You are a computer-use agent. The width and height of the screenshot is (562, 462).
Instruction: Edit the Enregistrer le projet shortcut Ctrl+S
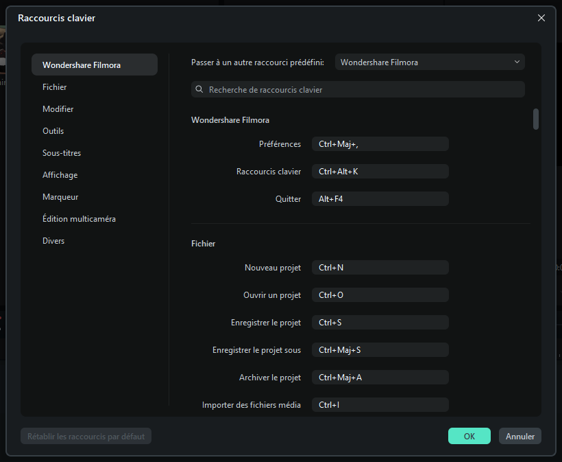point(380,323)
